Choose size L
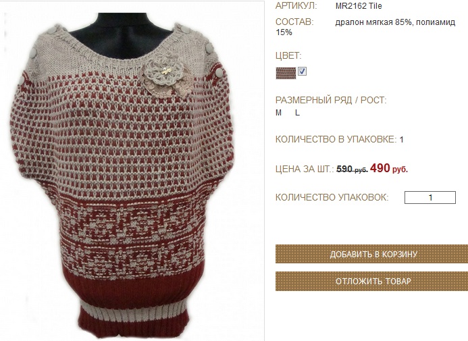 click(297, 113)
